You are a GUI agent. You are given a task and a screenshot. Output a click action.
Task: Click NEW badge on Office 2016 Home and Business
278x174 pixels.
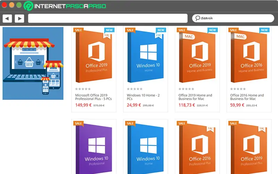[x=264, y=30]
